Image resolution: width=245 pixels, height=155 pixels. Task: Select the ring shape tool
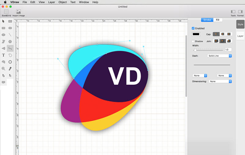10,62
